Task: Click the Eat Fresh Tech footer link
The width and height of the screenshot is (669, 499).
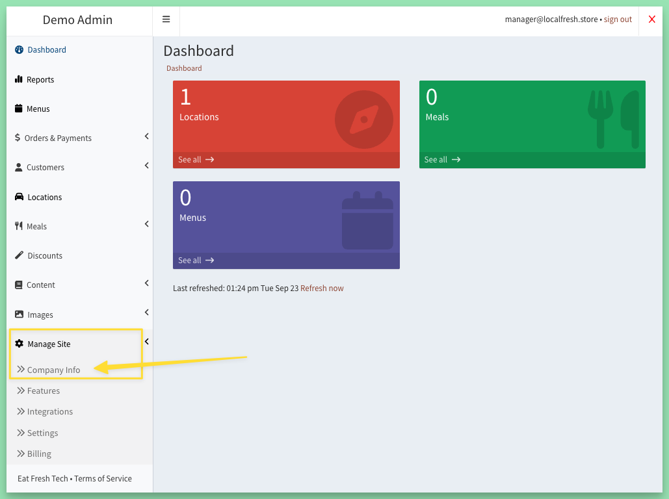Action: click(x=43, y=478)
